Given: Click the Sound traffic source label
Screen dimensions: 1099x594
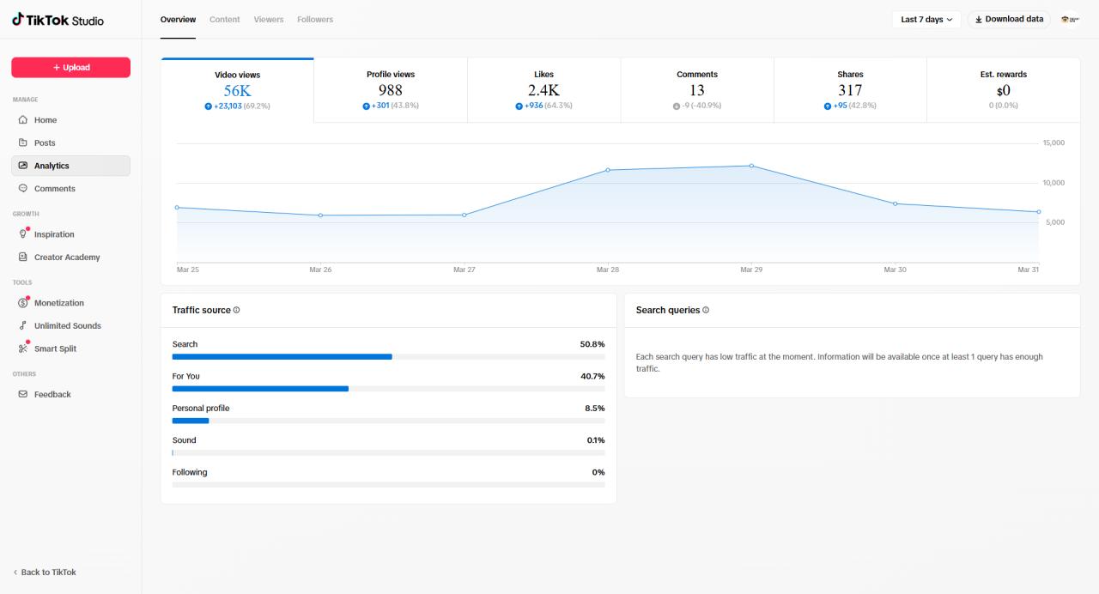Looking at the screenshot, I should pos(185,440).
